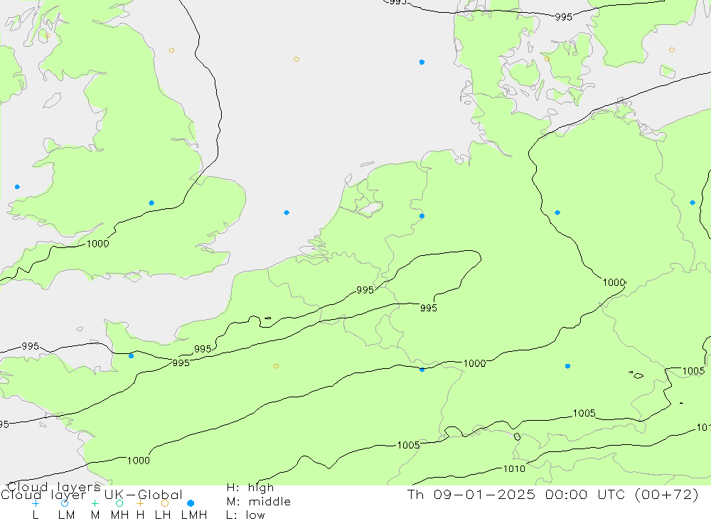Click the orange circle LH legend symbol
Viewport: 711px width, 521px height.
tap(165, 503)
